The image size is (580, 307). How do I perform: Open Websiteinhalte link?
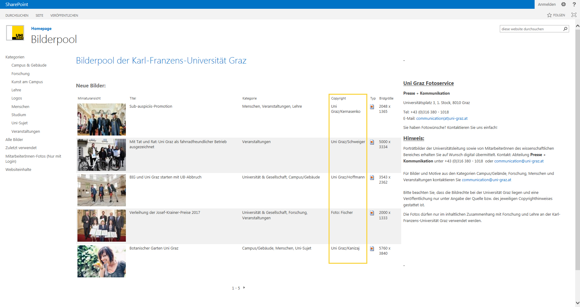tap(18, 170)
